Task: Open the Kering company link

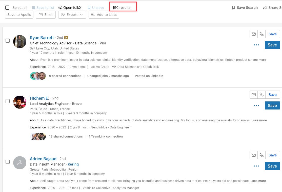Action: click(73, 164)
